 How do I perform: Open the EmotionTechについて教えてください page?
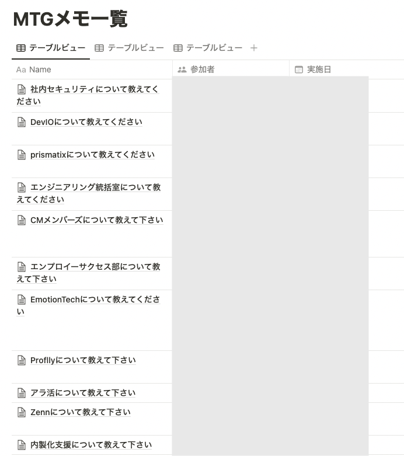[88, 305]
